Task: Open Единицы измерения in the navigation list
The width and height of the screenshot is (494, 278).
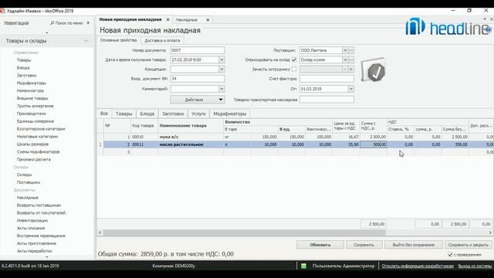Action: pos(36,121)
